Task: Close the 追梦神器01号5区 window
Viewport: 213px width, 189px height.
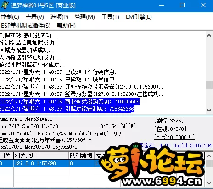Action: [203, 5]
